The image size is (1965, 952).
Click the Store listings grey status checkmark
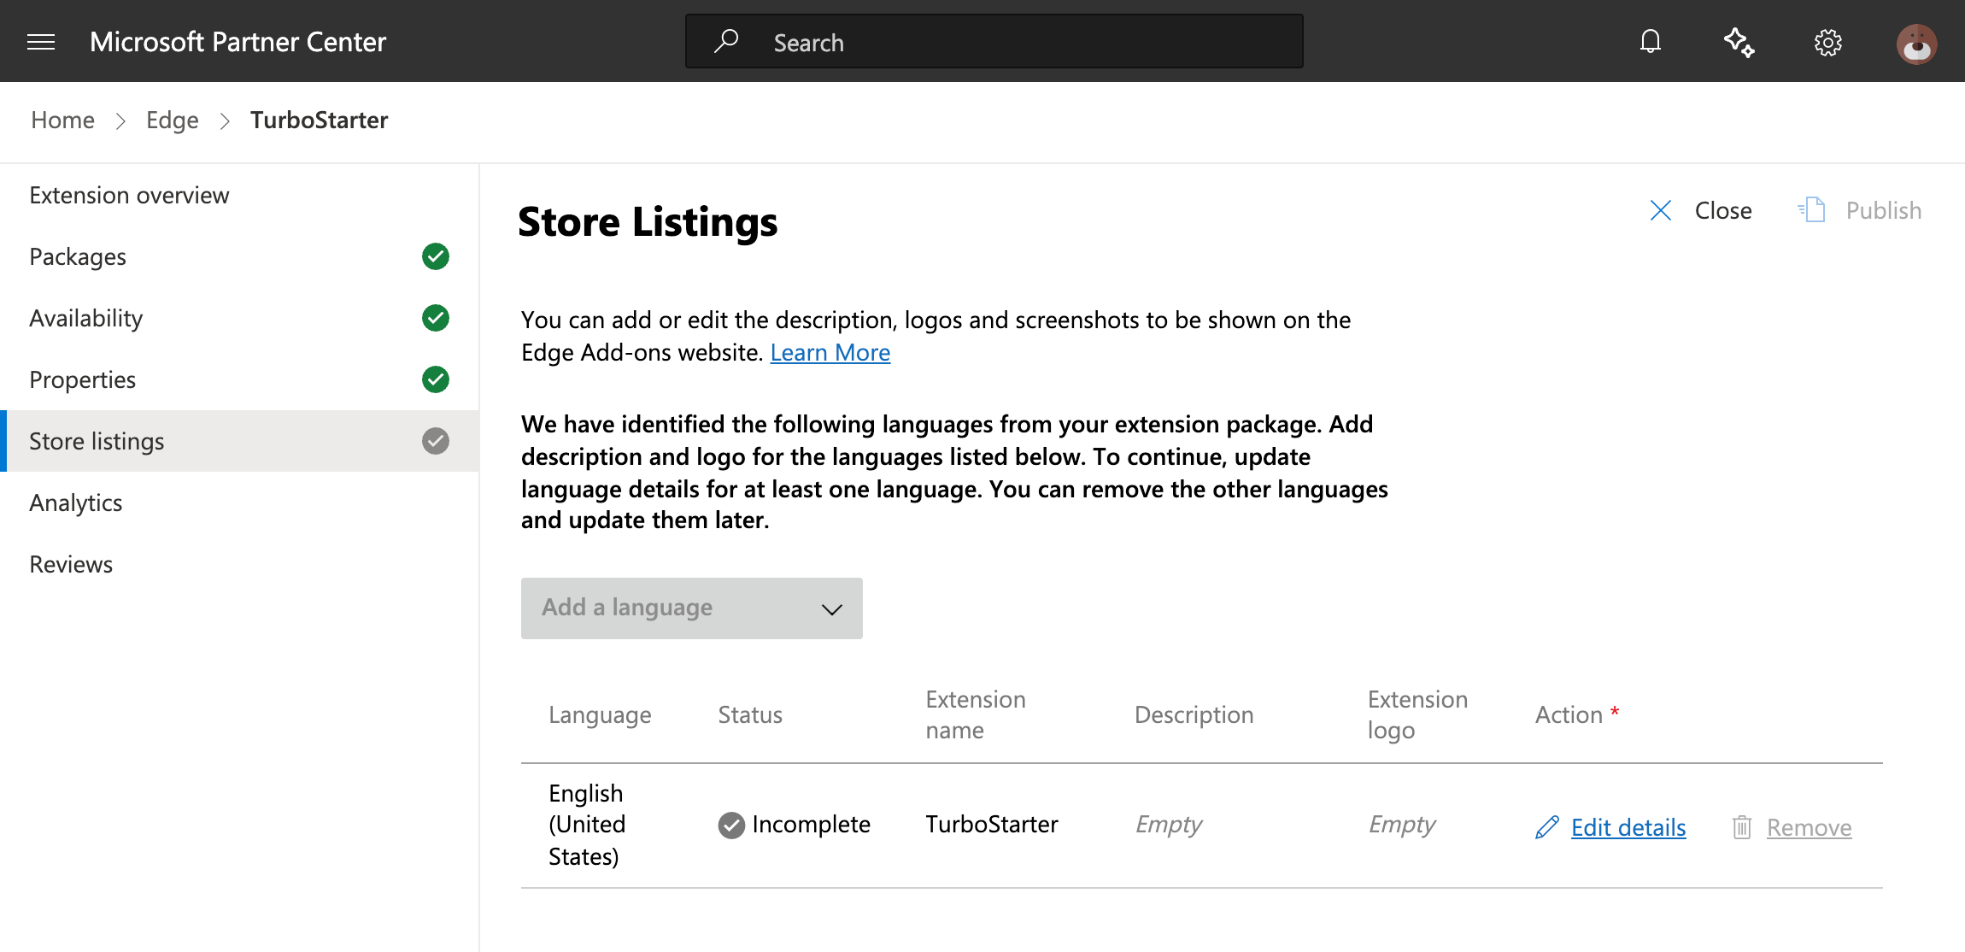436,441
